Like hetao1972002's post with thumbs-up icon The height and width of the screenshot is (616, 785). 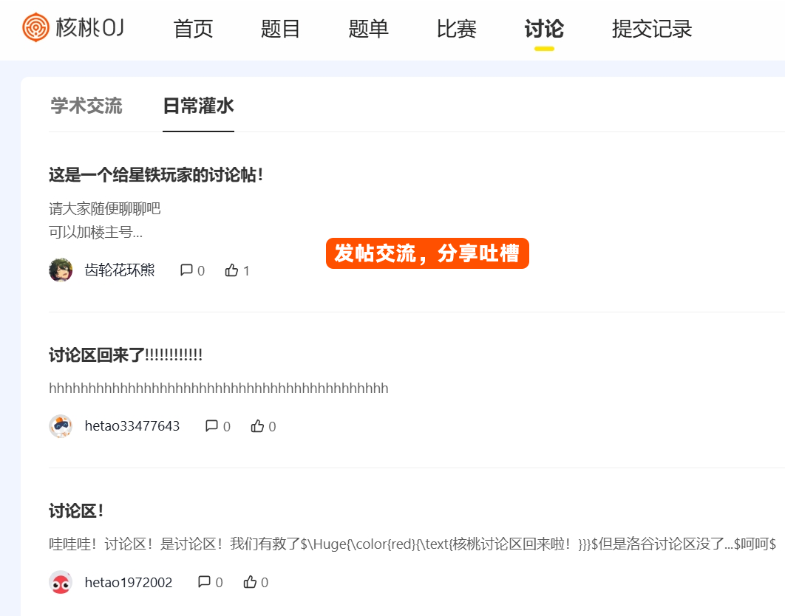pos(250,582)
